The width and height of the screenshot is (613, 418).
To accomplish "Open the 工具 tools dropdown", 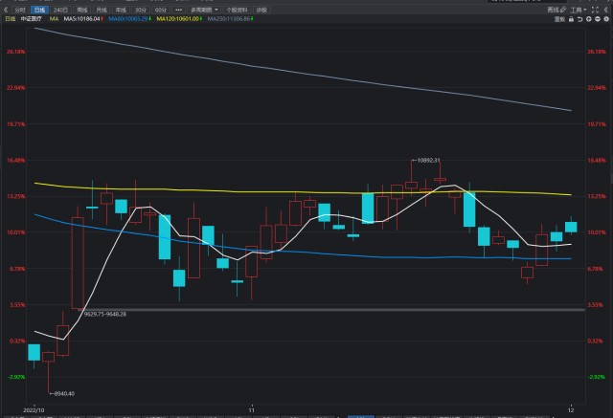I will (576, 10).
